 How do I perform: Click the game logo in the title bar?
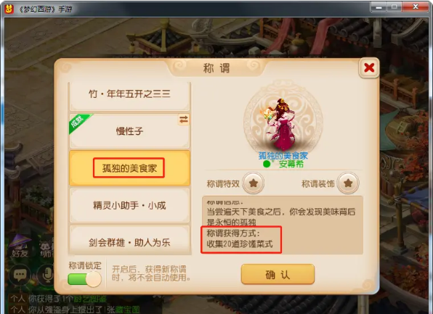click(x=9, y=9)
